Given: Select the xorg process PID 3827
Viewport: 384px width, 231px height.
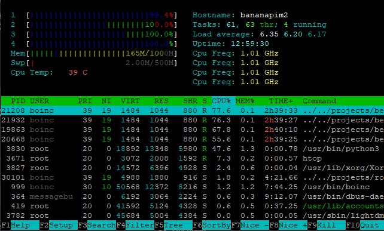Looking at the screenshot, I should 192,168.
